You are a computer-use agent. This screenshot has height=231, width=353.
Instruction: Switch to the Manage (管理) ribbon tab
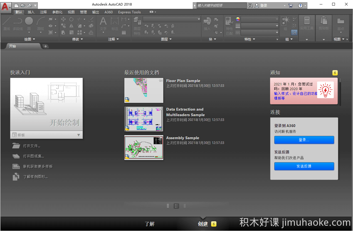coord(83,12)
